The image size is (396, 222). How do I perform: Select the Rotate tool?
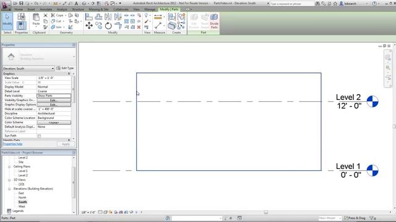click(x=108, y=26)
